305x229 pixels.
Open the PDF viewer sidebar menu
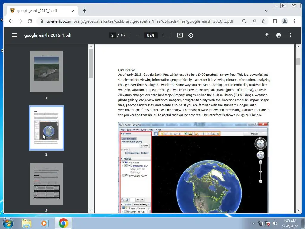pyautogui.click(x=14, y=35)
